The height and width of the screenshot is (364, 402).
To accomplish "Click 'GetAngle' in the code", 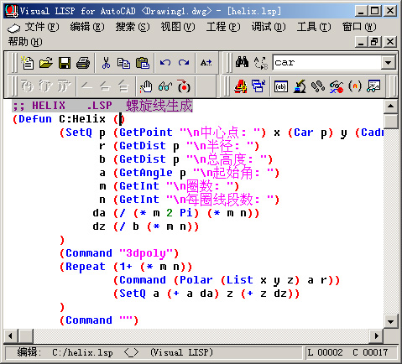I will (146, 173).
